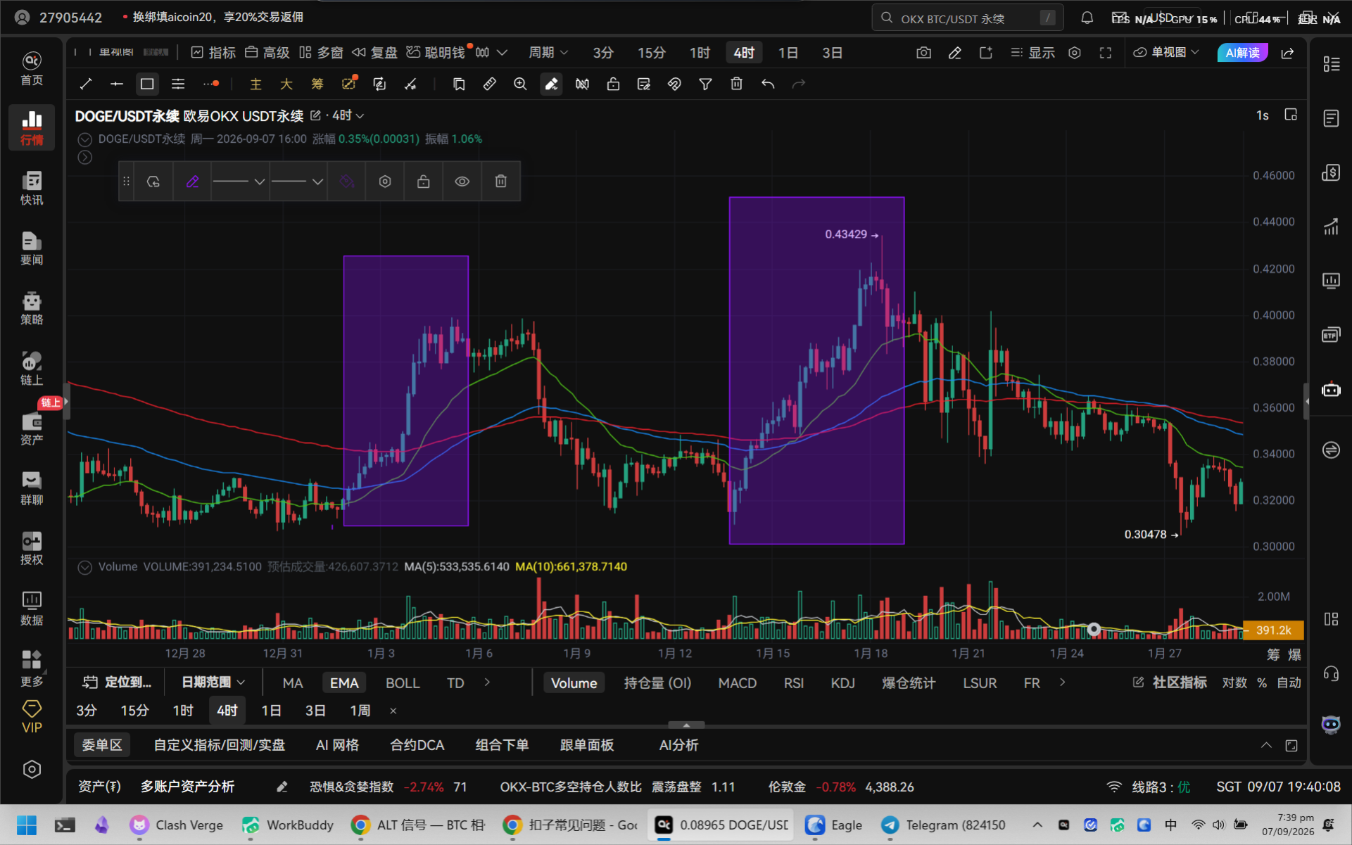Toggle the 对数 log scale option
1352x845 pixels.
pos(1234,682)
